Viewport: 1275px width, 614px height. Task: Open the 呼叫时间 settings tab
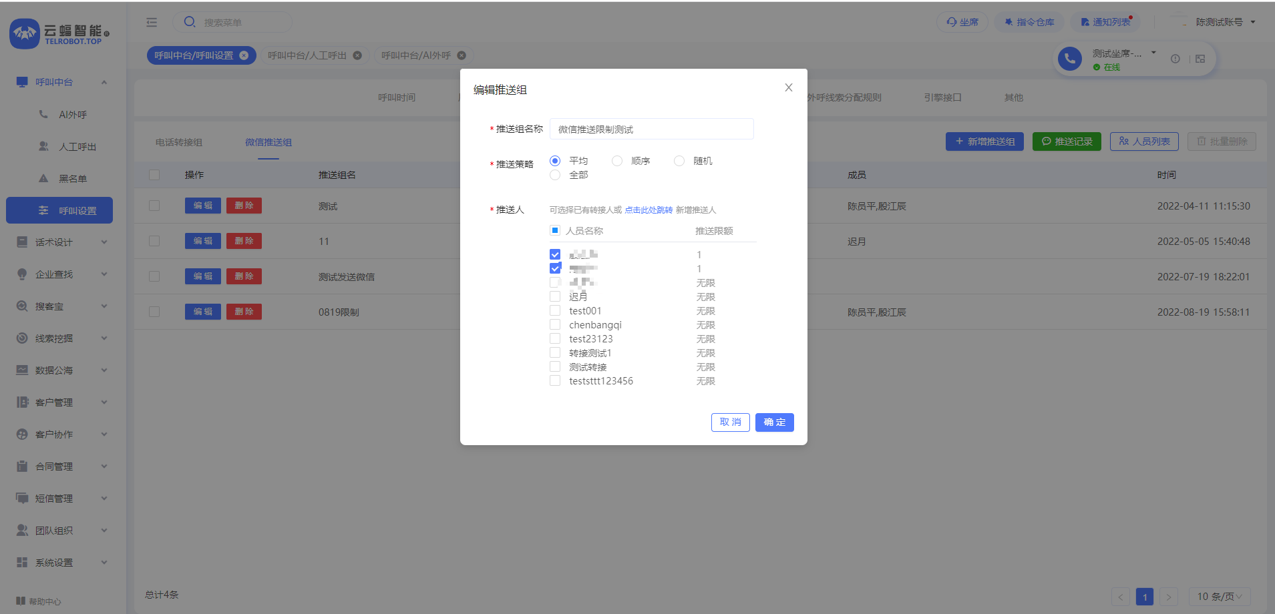click(397, 97)
